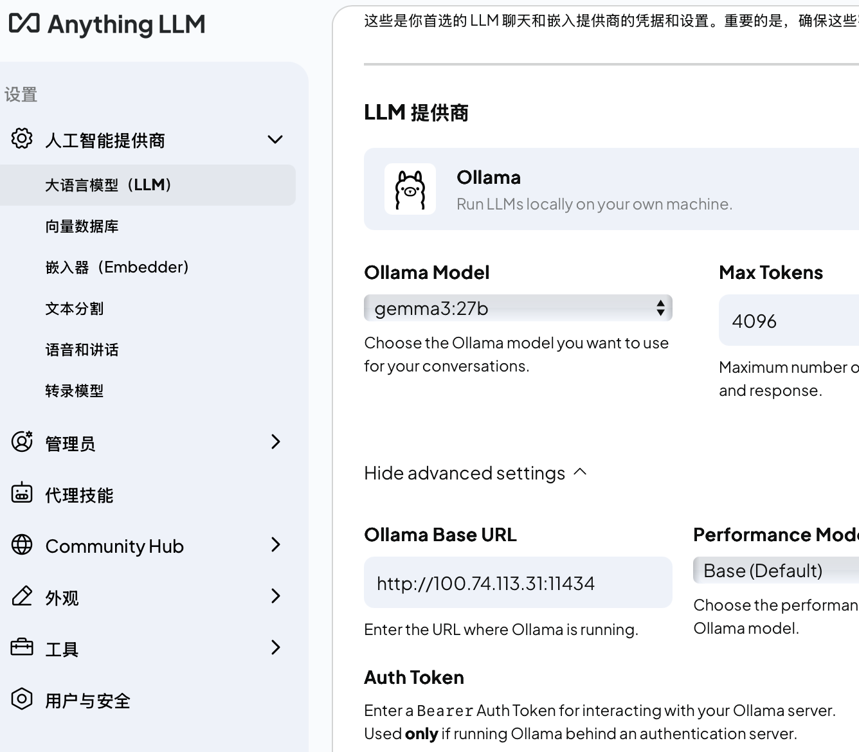Click the LLM 提供商 heading
Image resolution: width=859 pixels, height=752 pixels.
[416, 112]
